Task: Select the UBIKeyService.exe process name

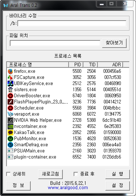Action: tap(34, 84)
